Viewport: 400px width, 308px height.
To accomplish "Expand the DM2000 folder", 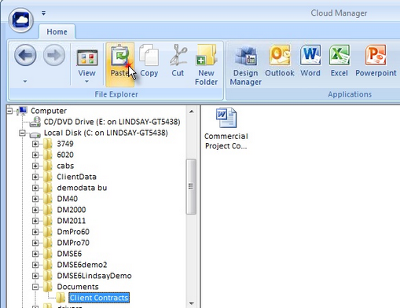I will point(35,210).
